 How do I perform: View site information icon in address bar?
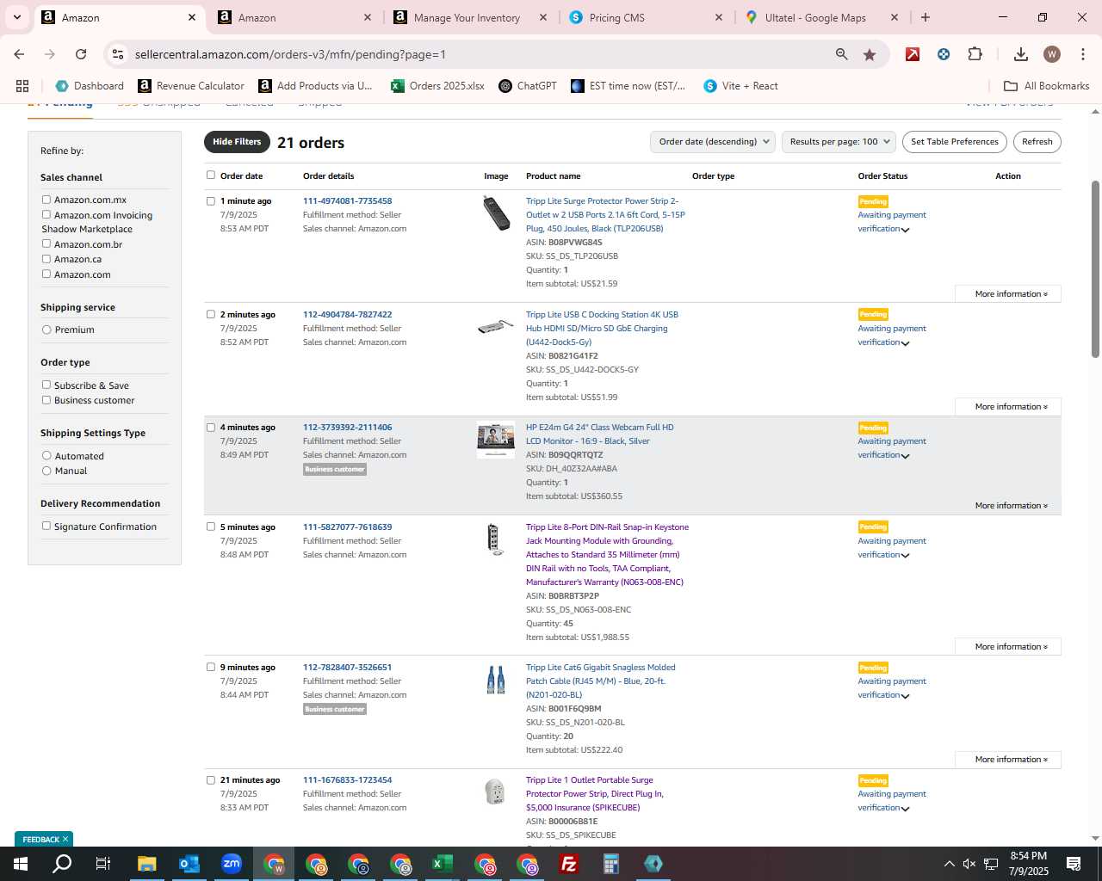point(118,54)
